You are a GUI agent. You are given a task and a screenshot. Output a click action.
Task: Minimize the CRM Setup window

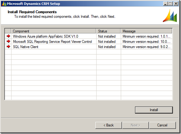click(166, 3)
